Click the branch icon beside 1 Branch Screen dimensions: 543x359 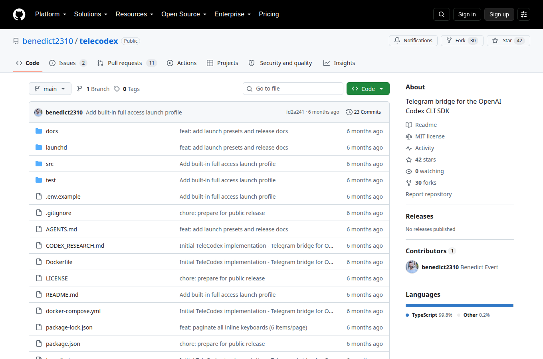(80, 89)
